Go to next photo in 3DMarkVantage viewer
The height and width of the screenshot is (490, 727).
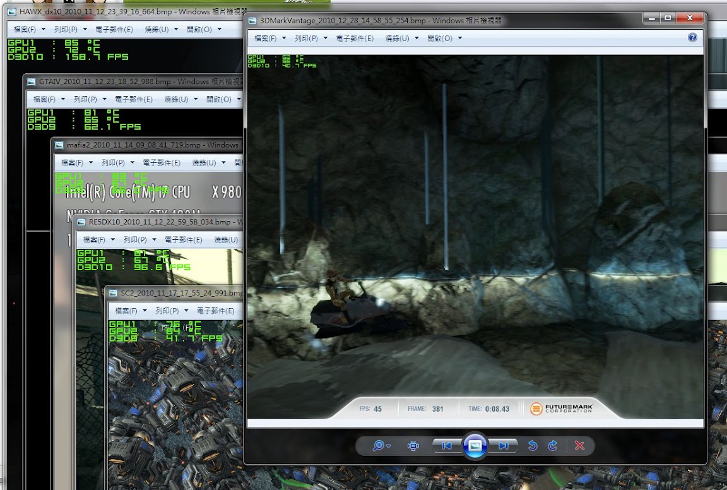pos(503,445)
